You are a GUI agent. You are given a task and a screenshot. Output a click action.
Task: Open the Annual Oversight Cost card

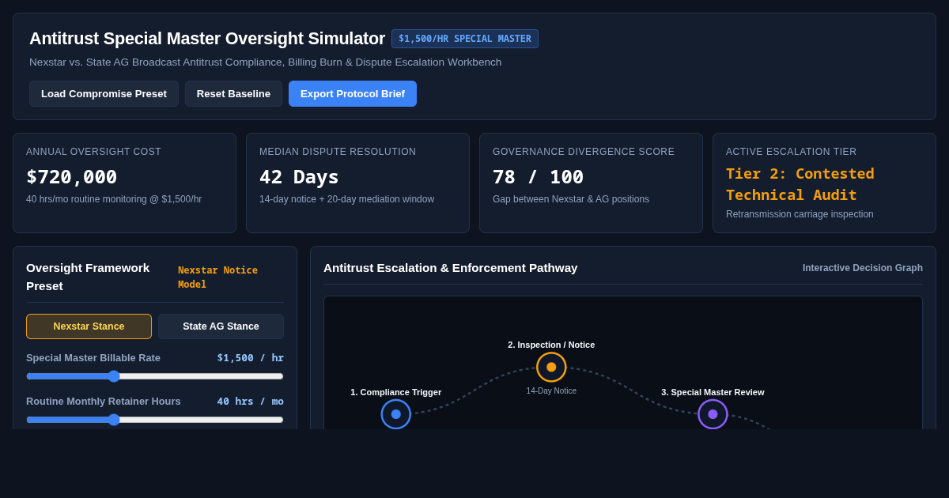coord(124,183)
